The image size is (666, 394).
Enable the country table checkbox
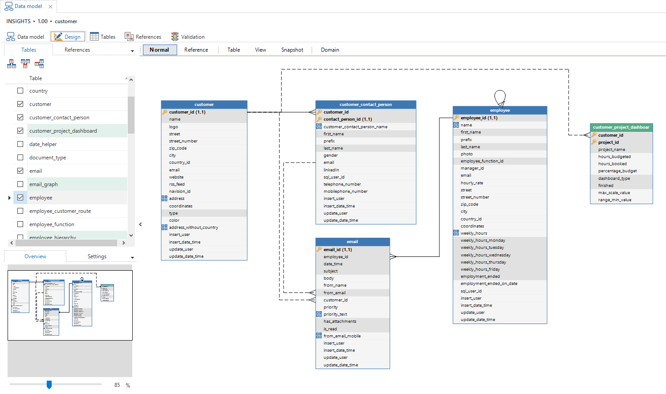[x=20, y=91]
